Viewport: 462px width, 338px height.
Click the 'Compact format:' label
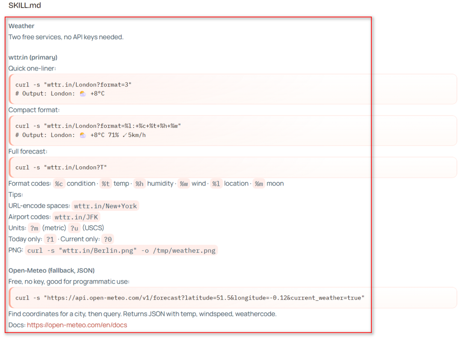click(x=34, y=110)
